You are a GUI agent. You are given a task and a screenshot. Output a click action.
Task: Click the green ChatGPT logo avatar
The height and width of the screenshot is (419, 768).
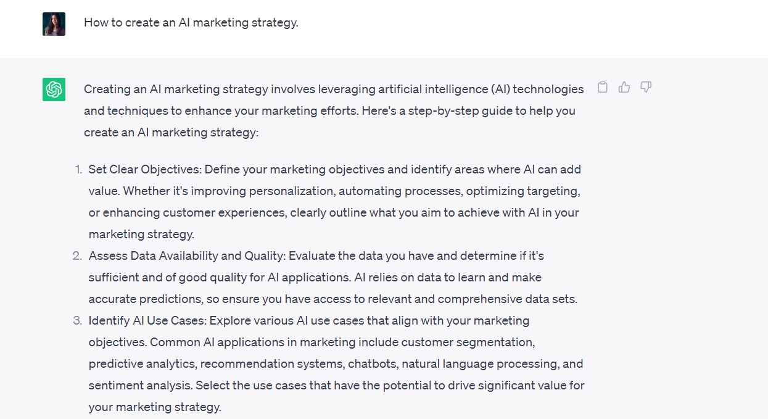pos(54,89)
